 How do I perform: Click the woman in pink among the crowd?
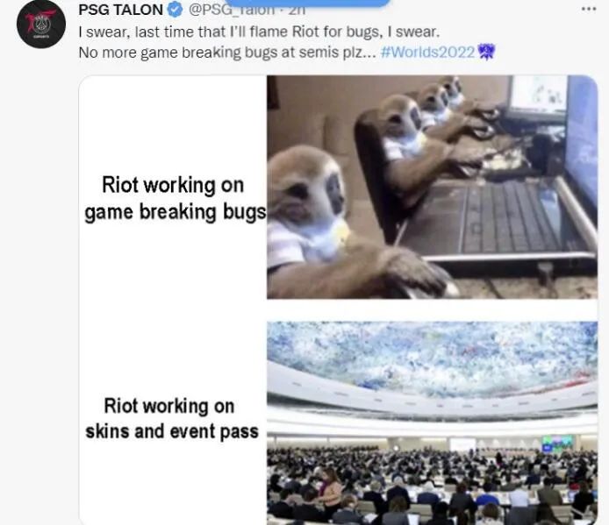coord(330,487)
